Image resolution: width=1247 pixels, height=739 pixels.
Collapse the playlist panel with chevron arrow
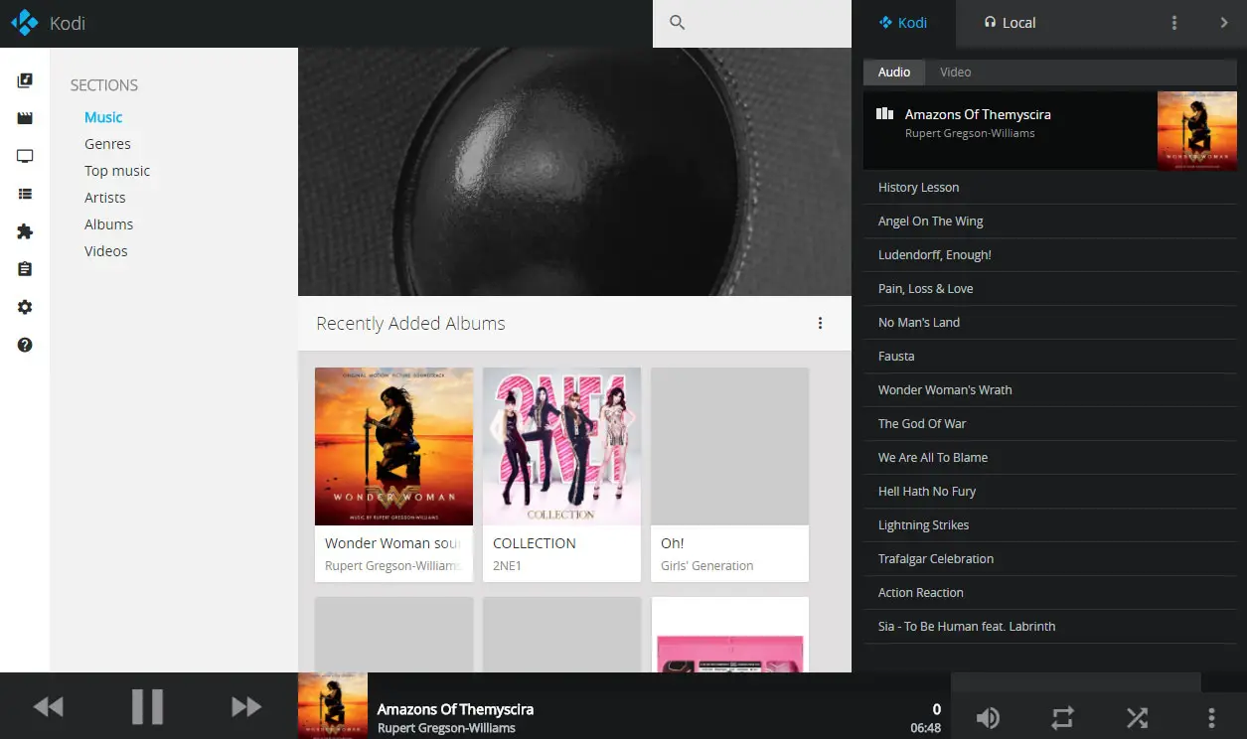click(1224, 23)
